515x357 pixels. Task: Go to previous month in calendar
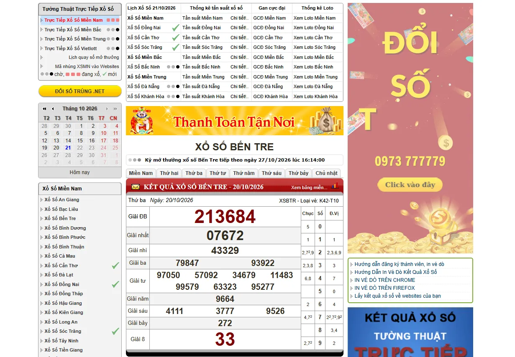click(x=53, y=109)
